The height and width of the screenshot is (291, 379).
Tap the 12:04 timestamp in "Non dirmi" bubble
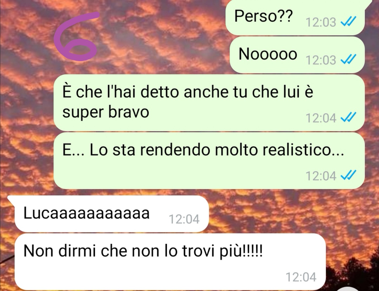click(x=301, y=277)
